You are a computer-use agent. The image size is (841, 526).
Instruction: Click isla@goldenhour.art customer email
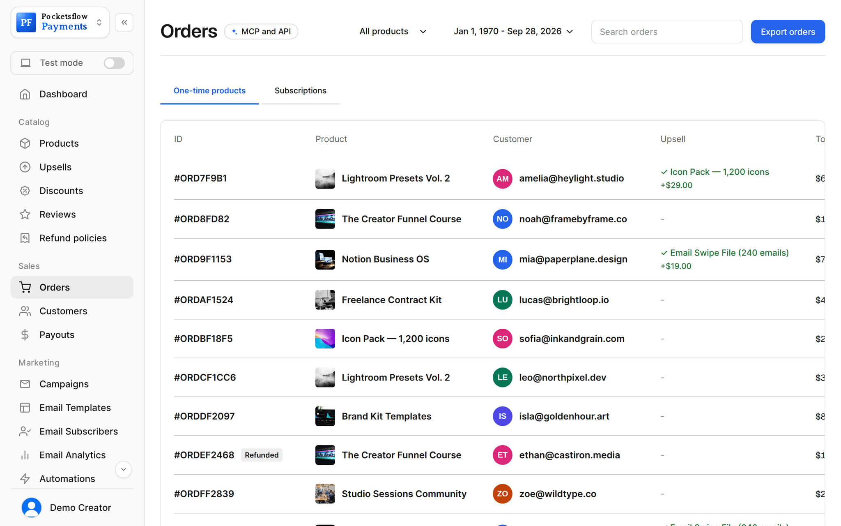(564, 416)
